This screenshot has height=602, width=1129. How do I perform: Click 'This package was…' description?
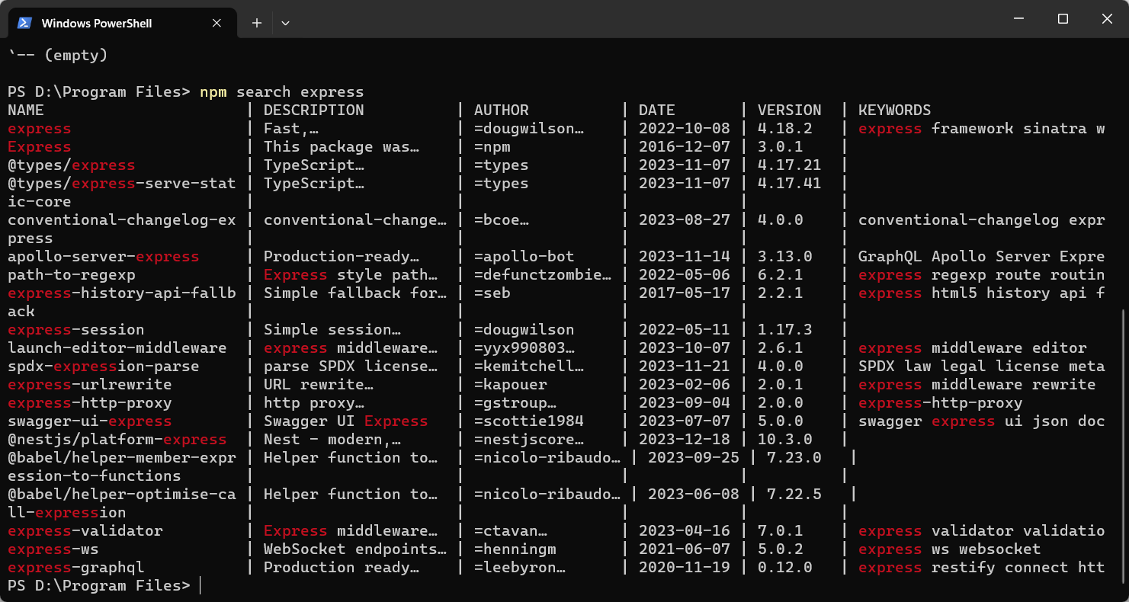pyautogui.click(x=342, y=147)
